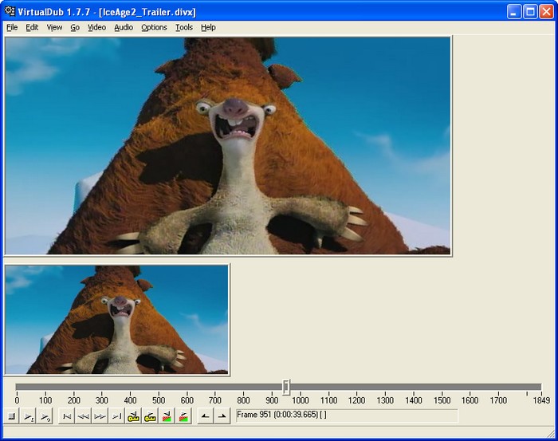Viewport: 558px width, 441px height.
Task: Maximize the VirtualDub window
Action: coord(530,12)
